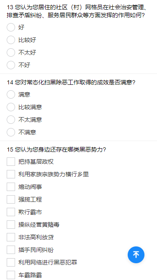Check the 欺行霸市 checkbox
This screenshot has width=157, height=280.
coord(11,212)
